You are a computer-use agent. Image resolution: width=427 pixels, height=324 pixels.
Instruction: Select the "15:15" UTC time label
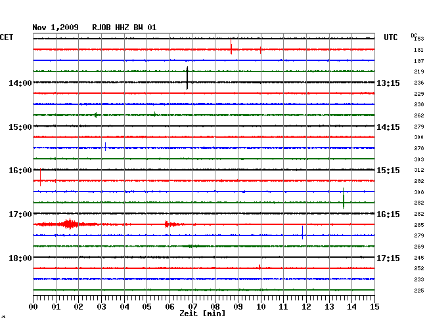point(388,171)
